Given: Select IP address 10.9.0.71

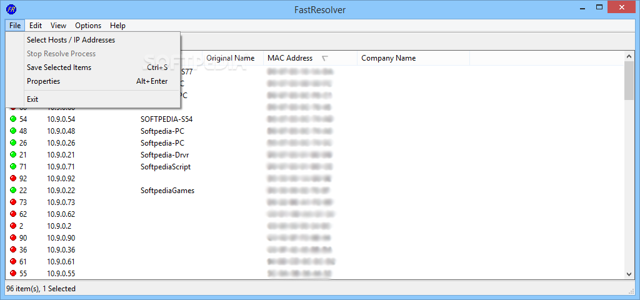Looking at the screenshot, I should (61, 166).
